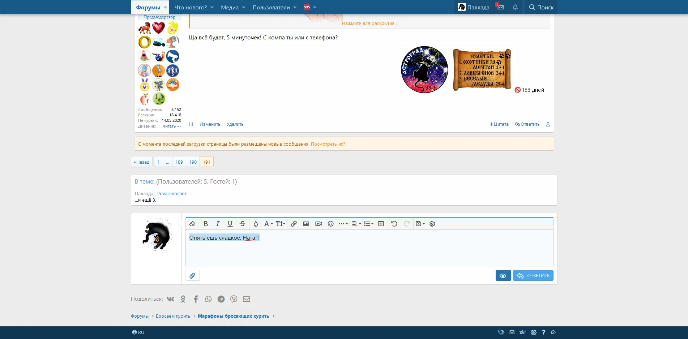Open the list type dropdown
The image size is (688, 339).
368,224
